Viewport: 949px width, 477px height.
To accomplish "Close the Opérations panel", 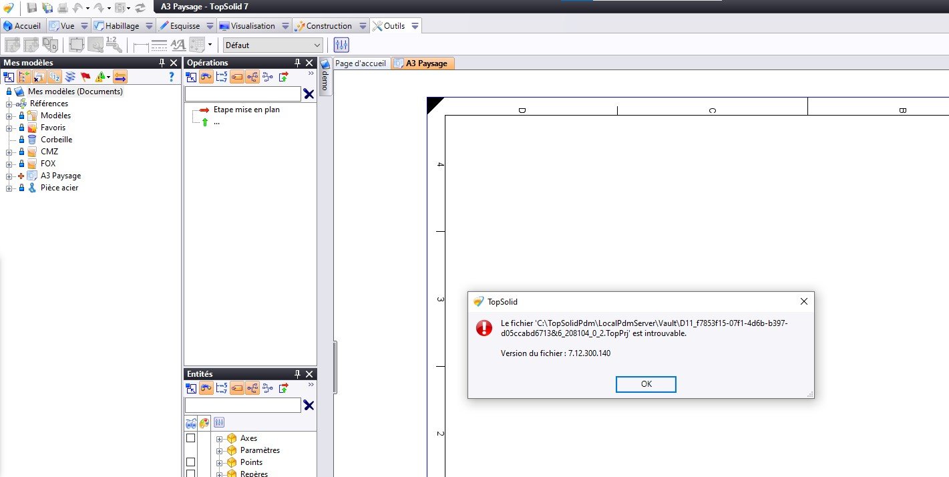I will (x=309, y=63).
